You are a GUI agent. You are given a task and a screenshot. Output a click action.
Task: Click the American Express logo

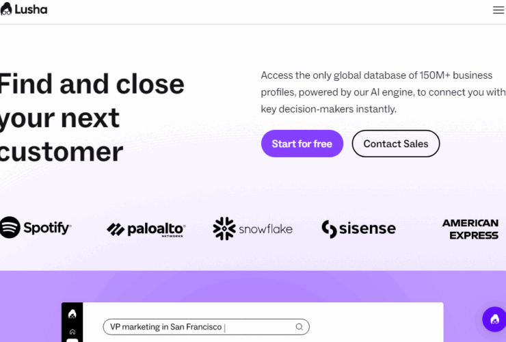[x=470, y=229]
